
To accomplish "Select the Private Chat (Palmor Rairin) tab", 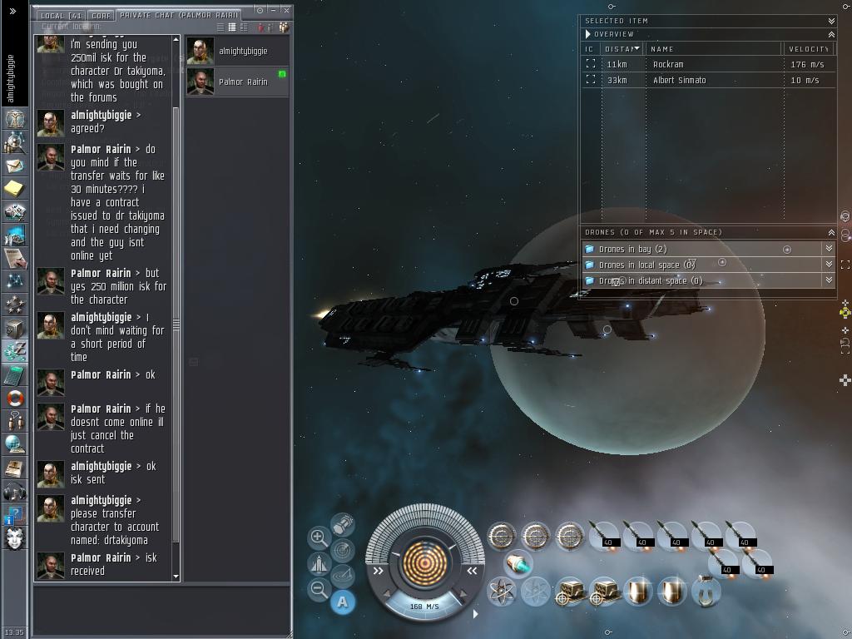I will 178,15.
